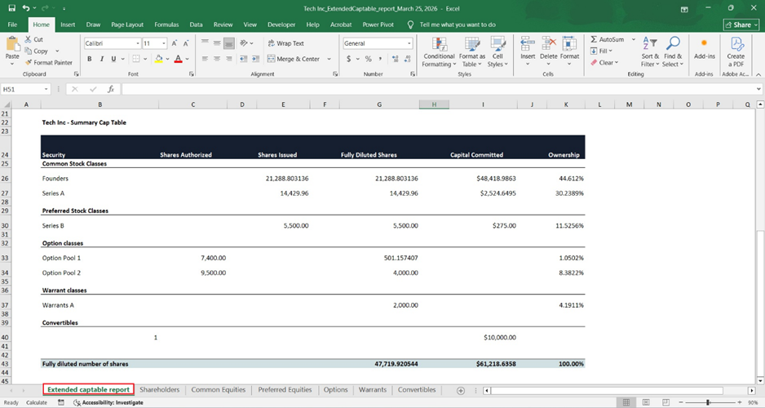This screenshot has width=765, height=408.
Task: Open the General number format dropdown
Action: tap(409, 43)
